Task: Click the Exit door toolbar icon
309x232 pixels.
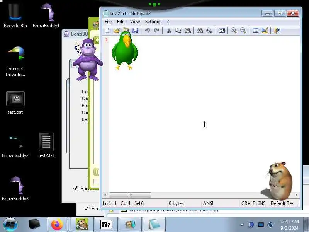Action: [x=277, y=31]
